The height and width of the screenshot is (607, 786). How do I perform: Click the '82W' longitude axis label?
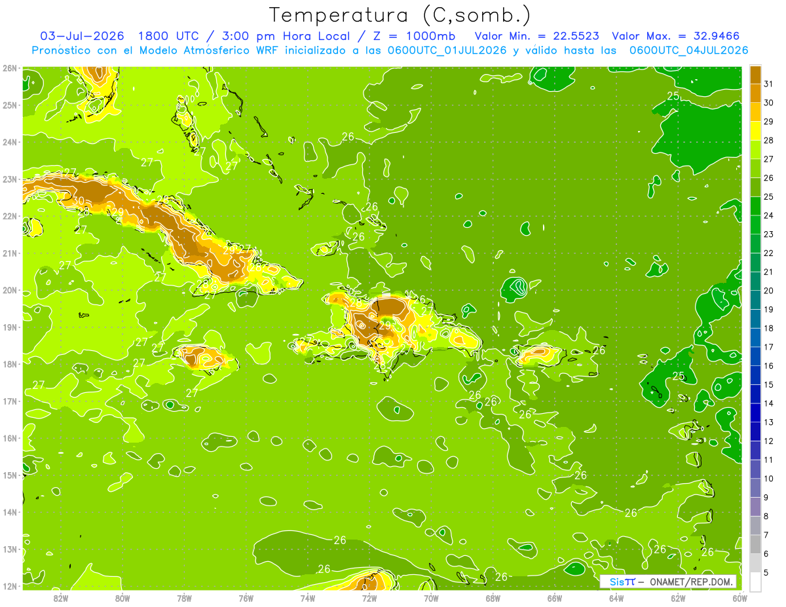[61, 597]
